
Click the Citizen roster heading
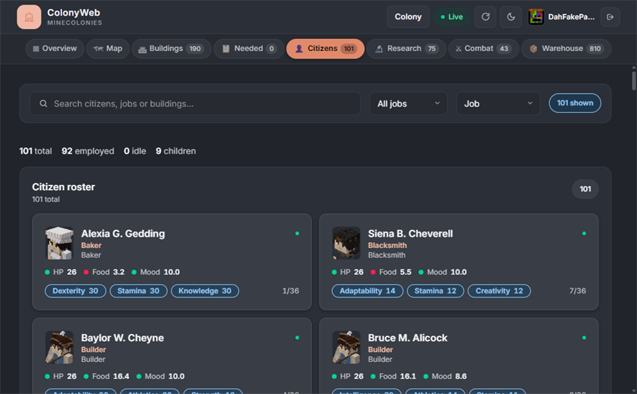point(64,187)
